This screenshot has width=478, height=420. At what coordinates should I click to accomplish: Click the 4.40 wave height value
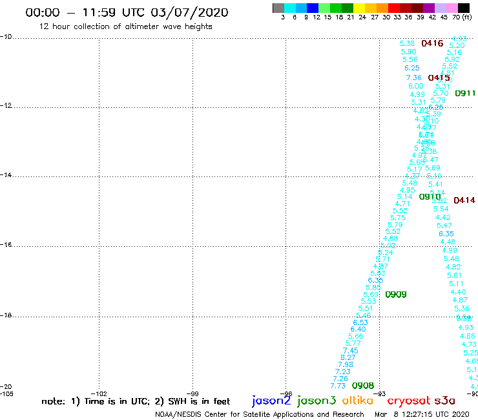pos(458,292)
